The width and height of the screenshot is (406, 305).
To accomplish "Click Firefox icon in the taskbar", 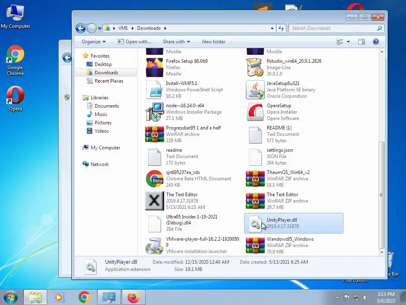I will click(x=133, y=297).
